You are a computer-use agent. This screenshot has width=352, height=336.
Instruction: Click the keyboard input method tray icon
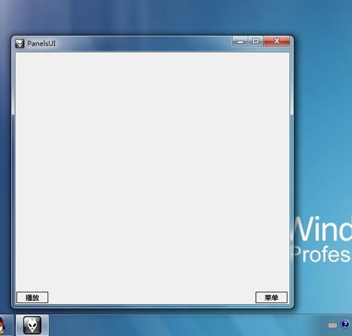click(x=333, y=325)
